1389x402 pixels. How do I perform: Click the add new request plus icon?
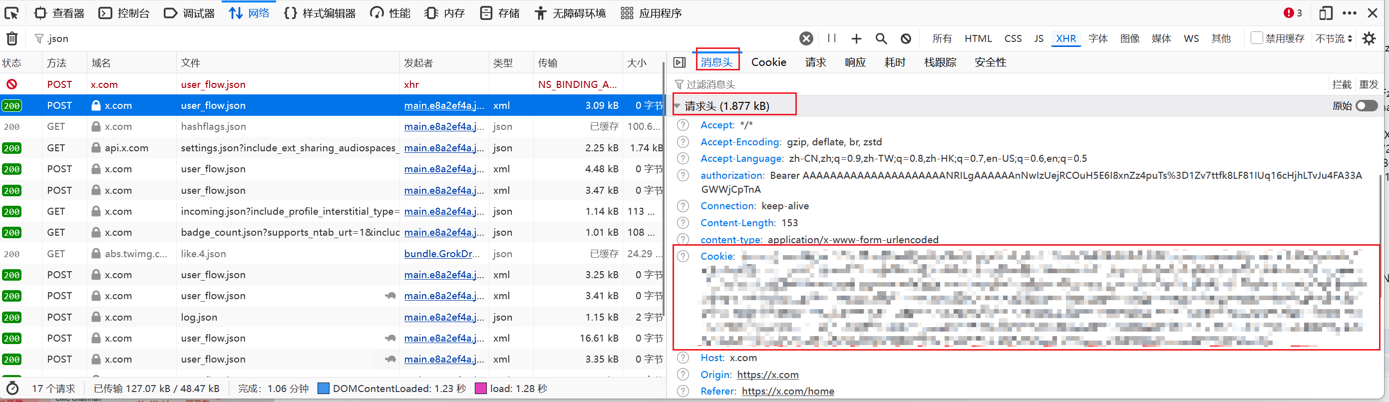[x=856, y=38]
